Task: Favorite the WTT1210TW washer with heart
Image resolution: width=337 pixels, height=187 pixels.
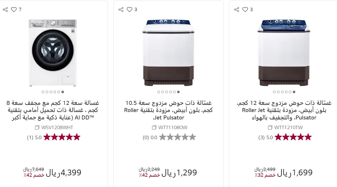Action: tap(245, 10)
